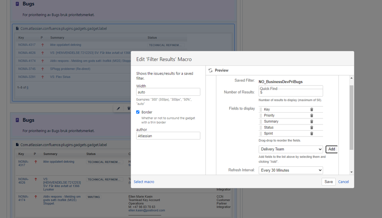Click the Select macro link
Screen dimensions: 382x218
[144, 182]
